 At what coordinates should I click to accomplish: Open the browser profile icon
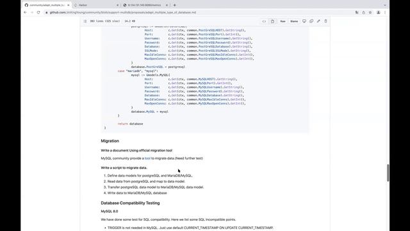(x=378, y=12)
